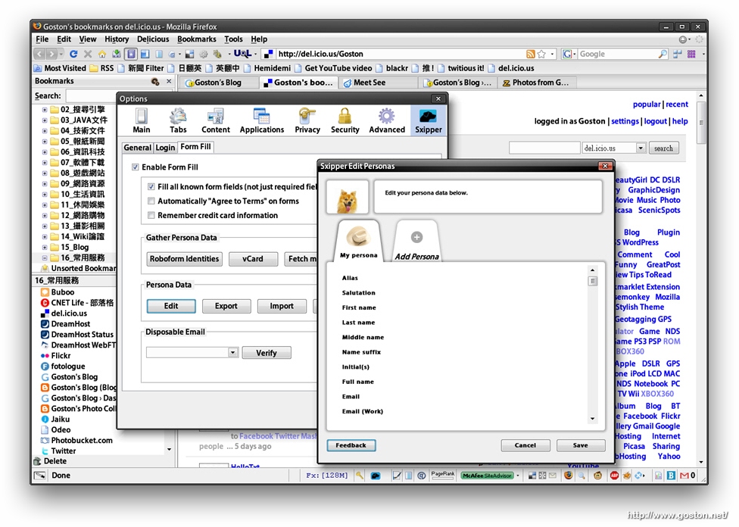This screenshot has height=527, width=739.
Task: Expand the 03_JAVA文件 bookmark folder
Action: (45, 120)
